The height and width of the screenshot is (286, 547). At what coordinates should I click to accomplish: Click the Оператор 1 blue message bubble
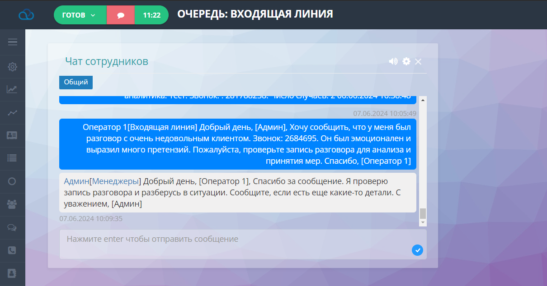pos(238,144)
